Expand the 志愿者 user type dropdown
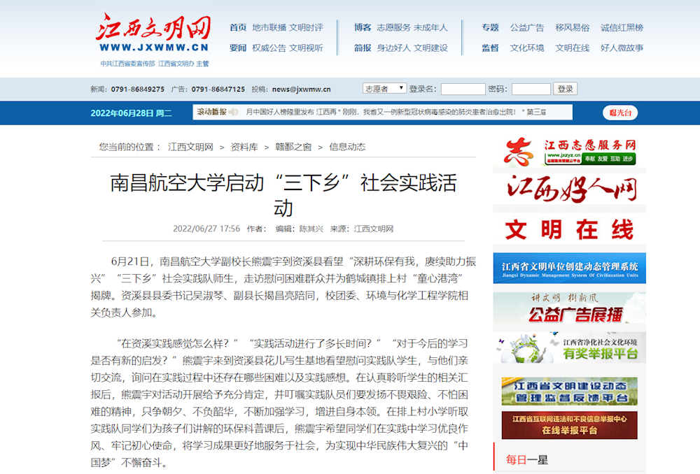The height and width of the screenshot is (474, 700). [384, 89]
